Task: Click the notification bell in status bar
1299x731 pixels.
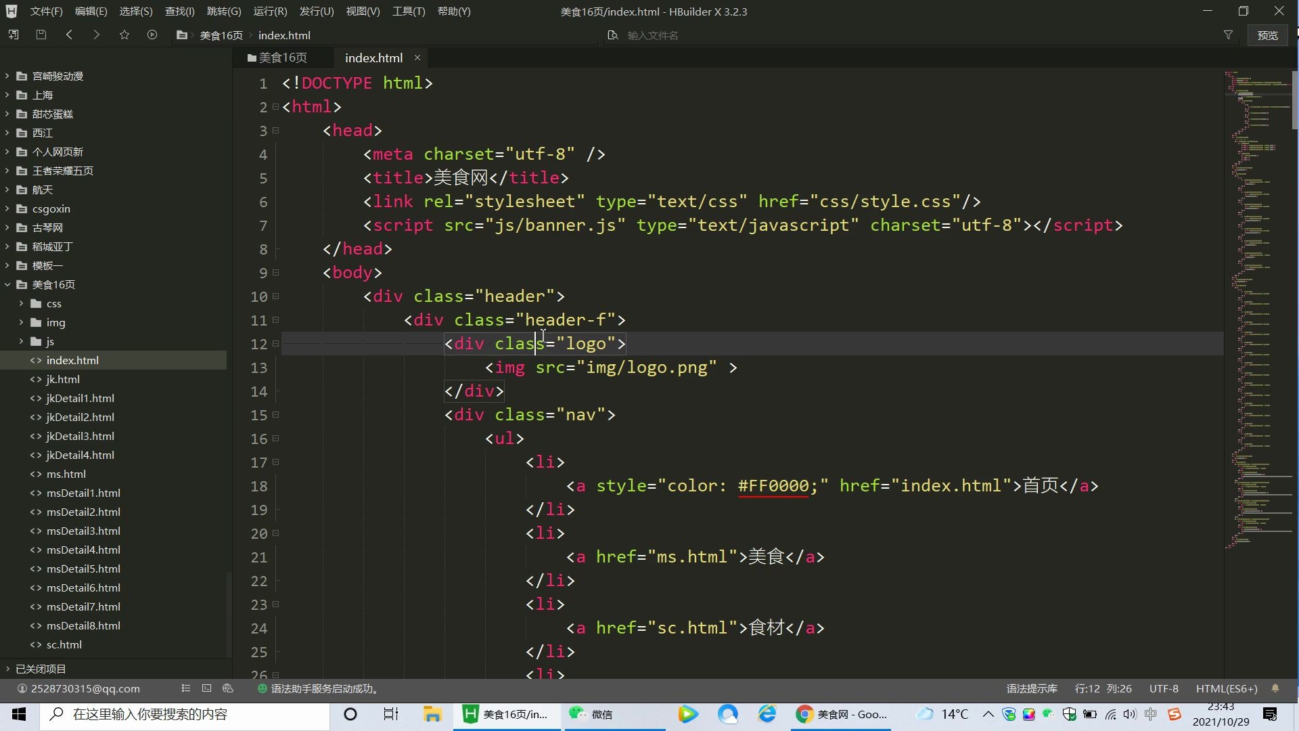Action: [x=1275, y=688]
